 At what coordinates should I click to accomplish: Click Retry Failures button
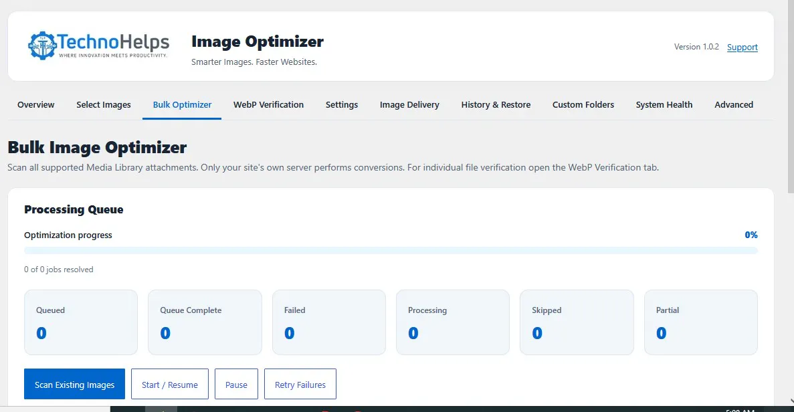click(x=300, y=384)
